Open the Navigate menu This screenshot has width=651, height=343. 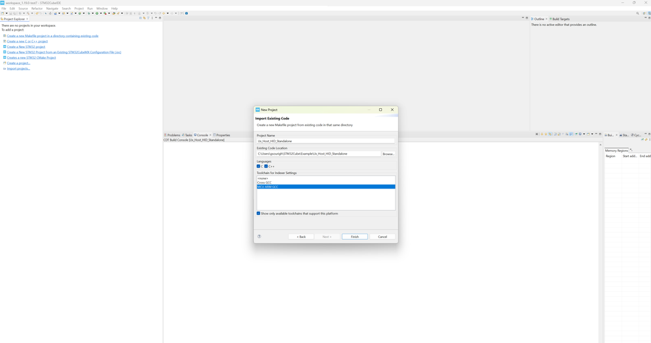point(52,8)
